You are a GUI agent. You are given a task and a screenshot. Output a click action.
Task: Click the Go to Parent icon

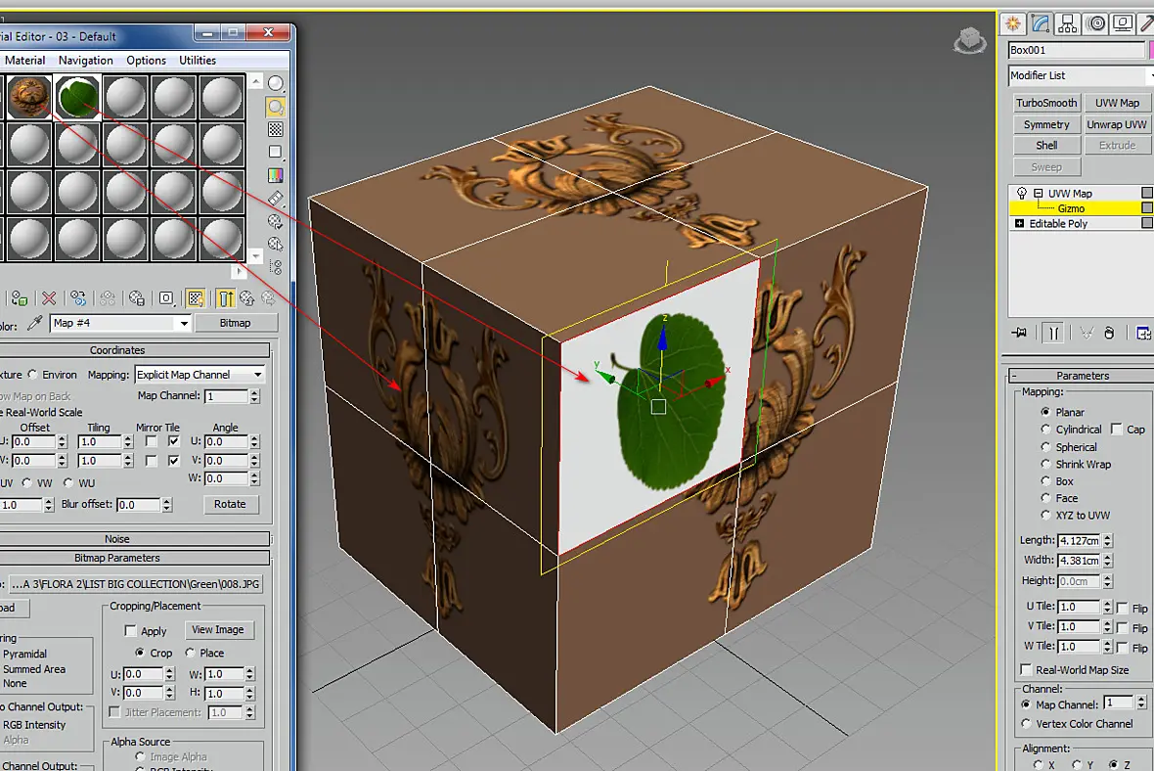[247, 298]
